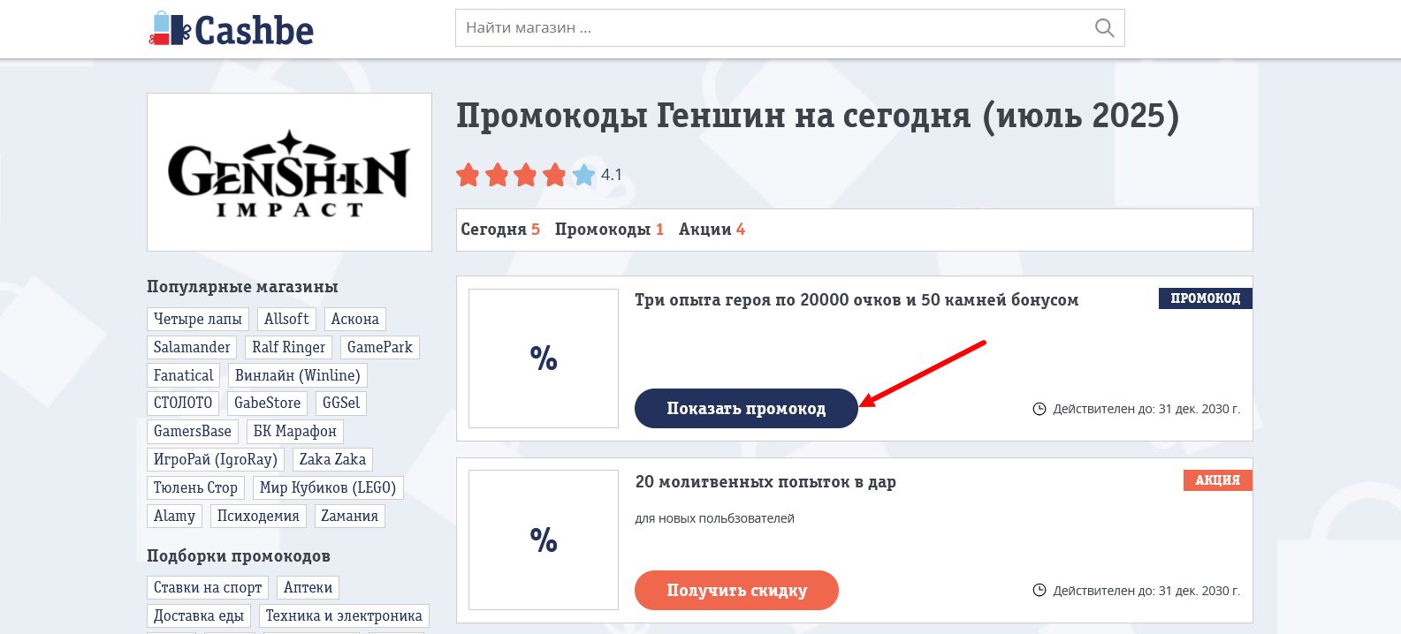1401x634 pixels.
Task: Switch to the 'Акции 4' tab
Action: [712, 230]
